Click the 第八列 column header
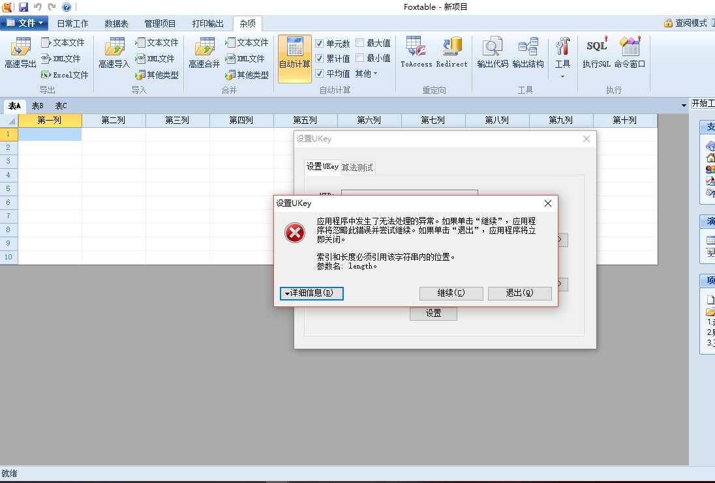The width and height of the screenshot is (715, 483). (x=497, y=121)
